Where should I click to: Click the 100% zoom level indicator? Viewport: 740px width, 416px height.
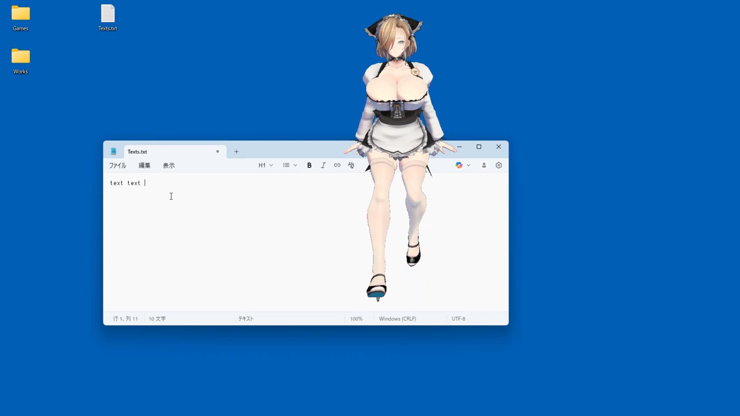click(356, 319)
